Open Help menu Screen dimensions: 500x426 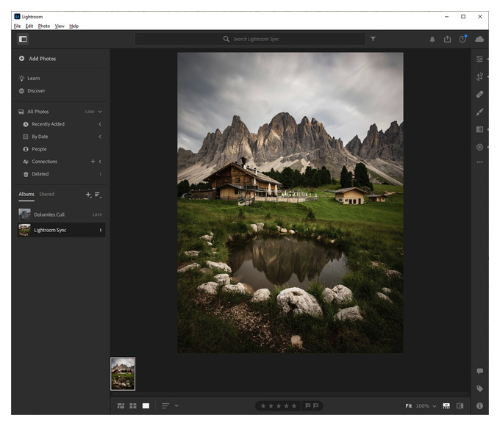click(74, 26)
